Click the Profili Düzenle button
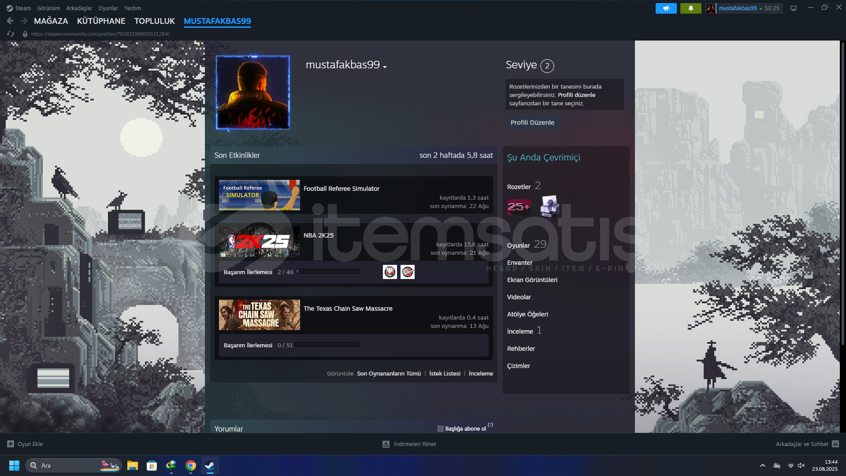Viewport: 846px width, 476px height. (x=532, y=123)
